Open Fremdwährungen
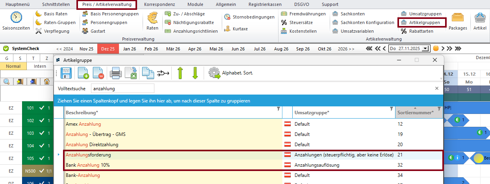The width and height of the screenshot is (490, 184). tap(303, 14)
